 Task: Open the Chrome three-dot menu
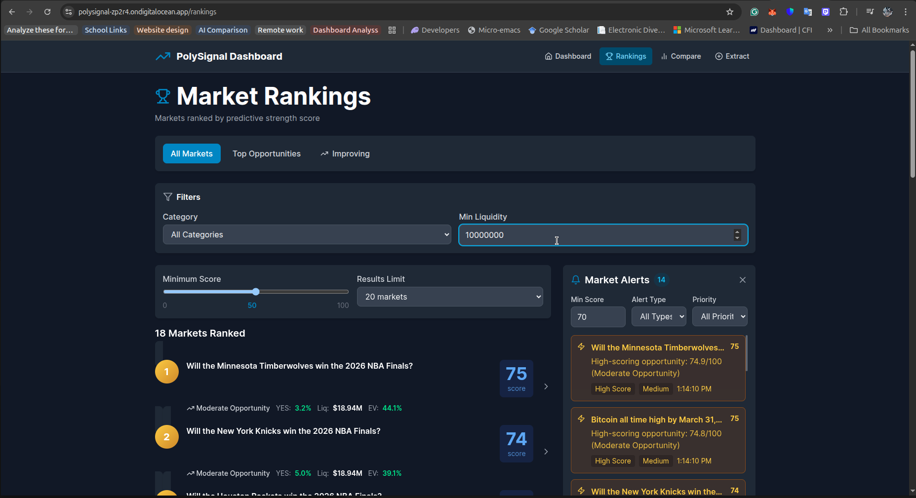(x=906, y=12)
